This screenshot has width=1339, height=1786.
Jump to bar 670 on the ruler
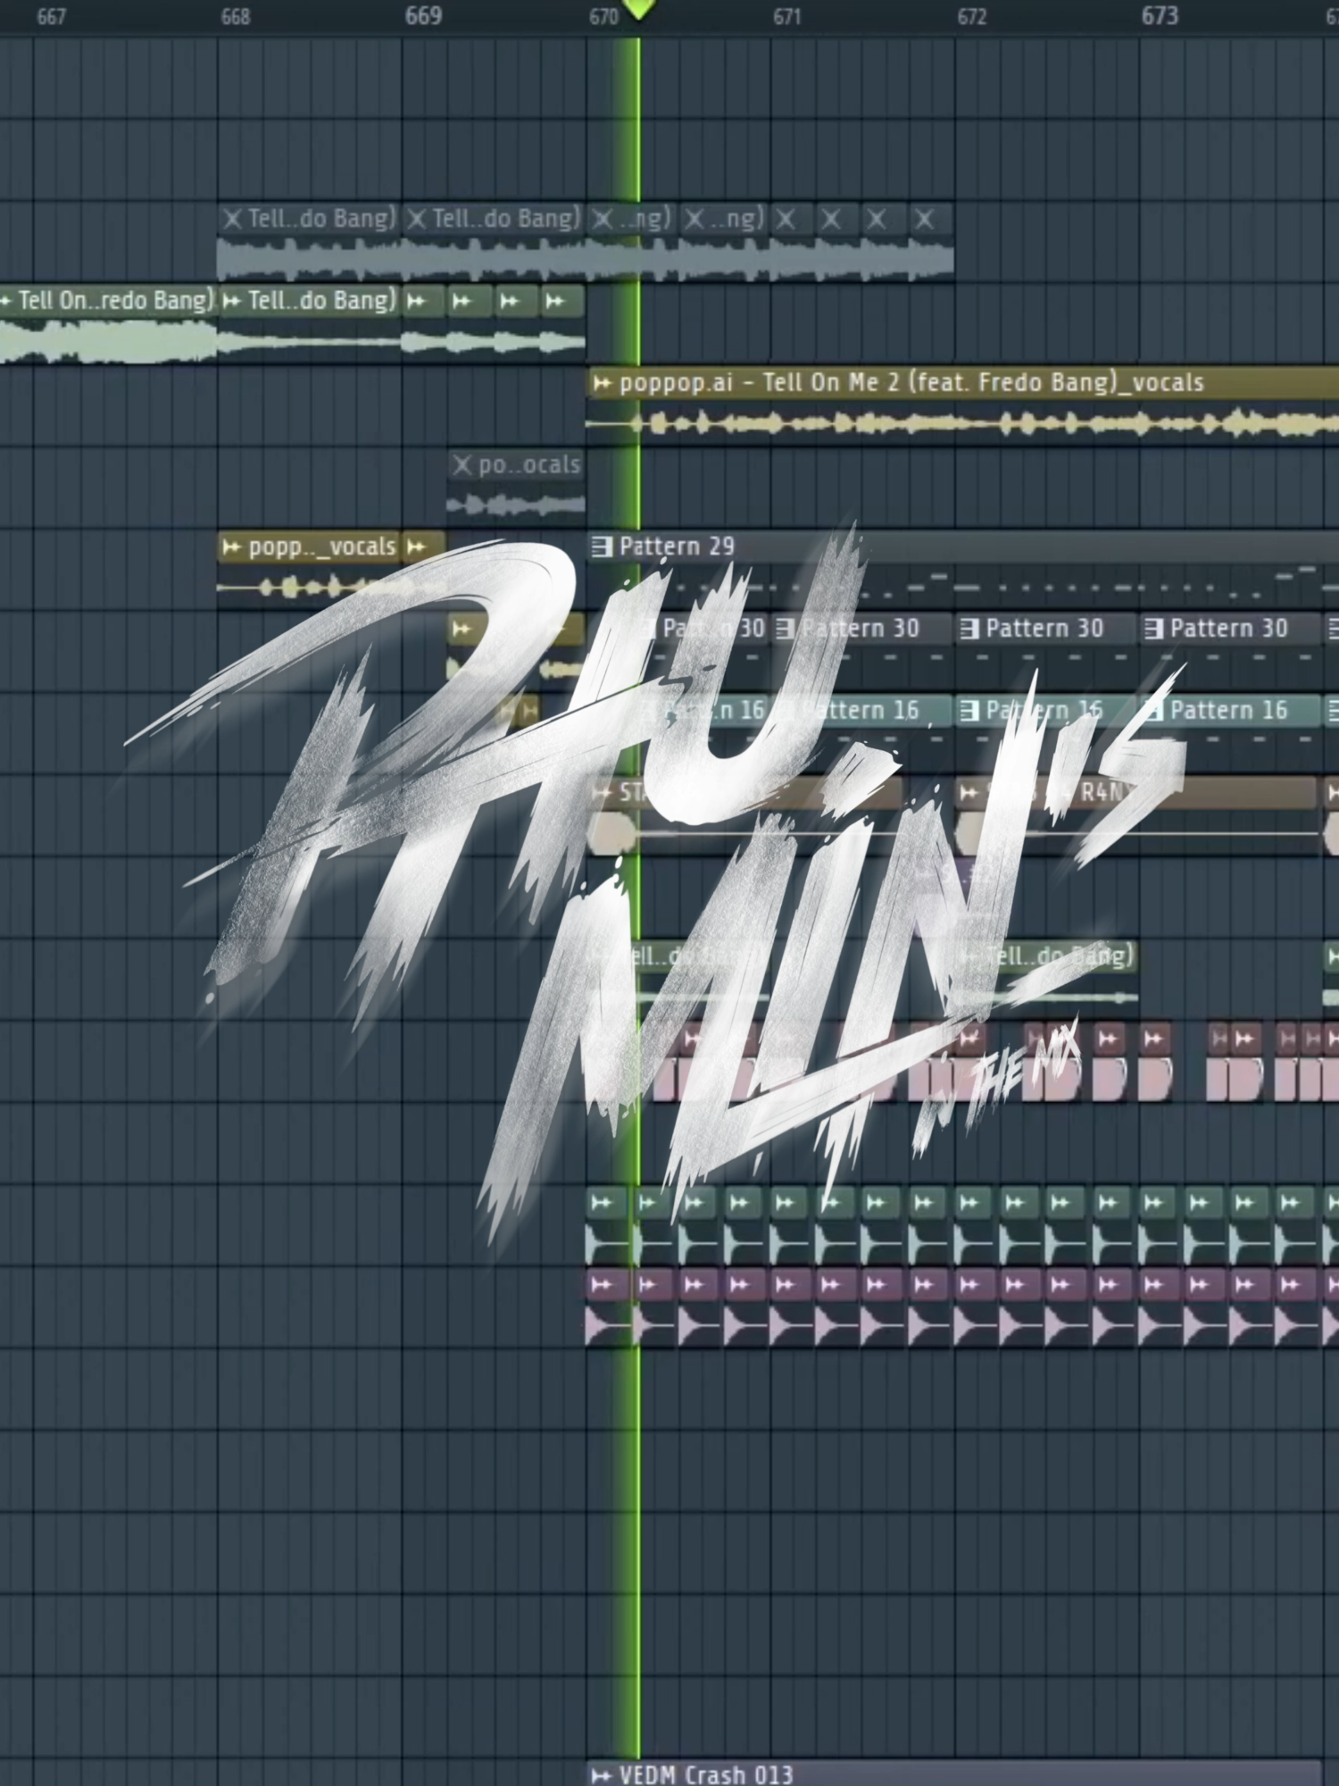pyautogui.click(x=604, y=17)
